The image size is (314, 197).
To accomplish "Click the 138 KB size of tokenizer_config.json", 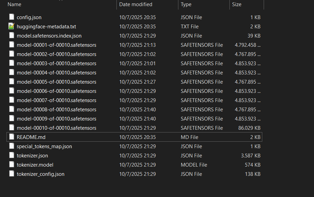I will (x=253, y=174).
